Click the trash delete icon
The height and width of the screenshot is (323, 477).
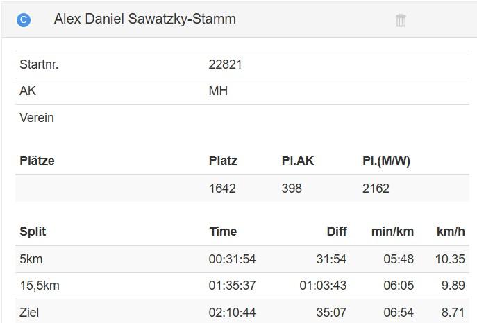pyautogui.click(x=401, y=20)
